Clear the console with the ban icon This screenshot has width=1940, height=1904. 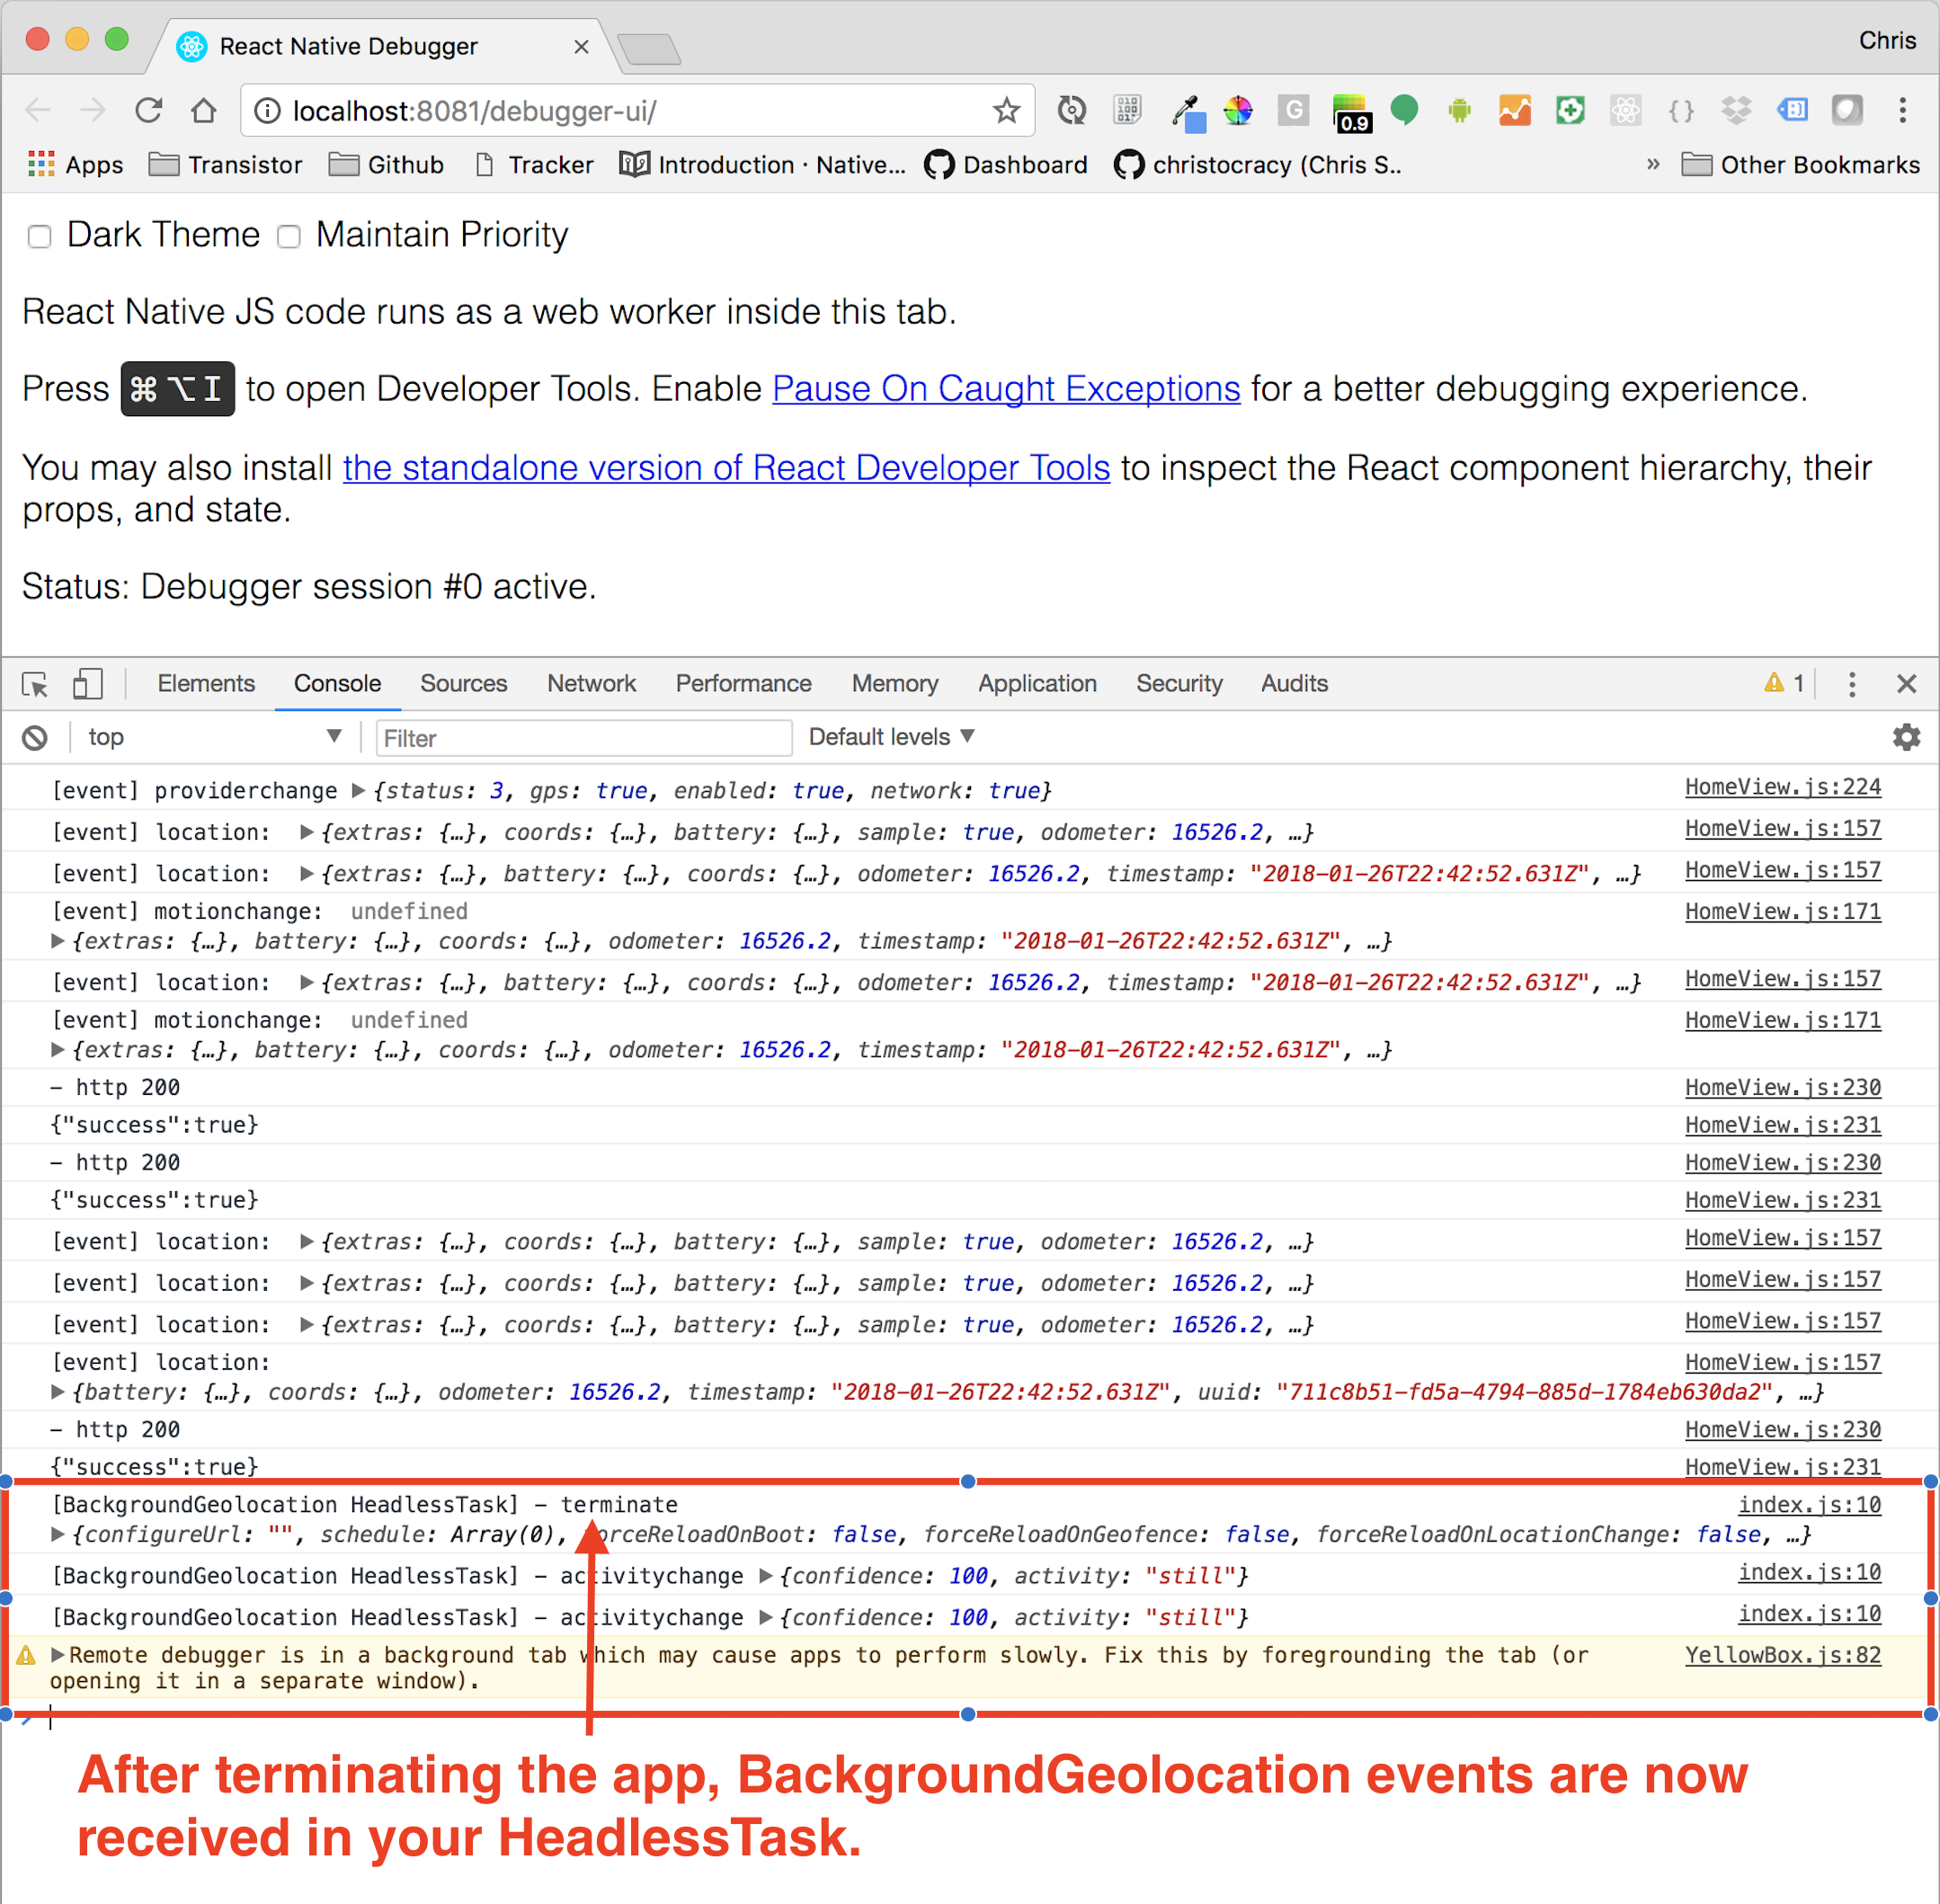click(35, 738)
